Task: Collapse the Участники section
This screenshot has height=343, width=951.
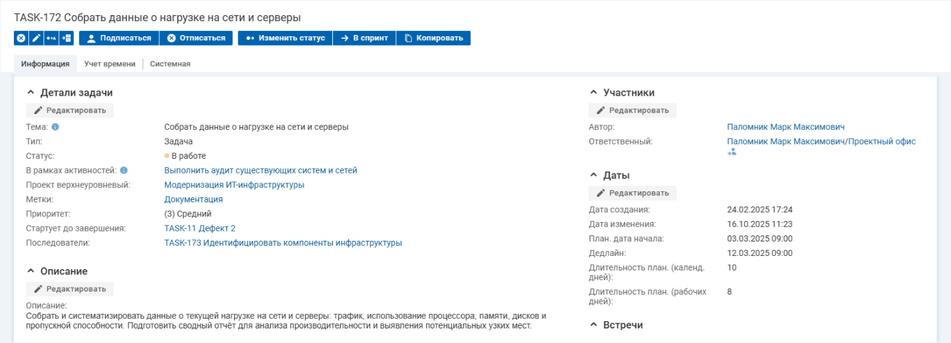Action: 593,93
